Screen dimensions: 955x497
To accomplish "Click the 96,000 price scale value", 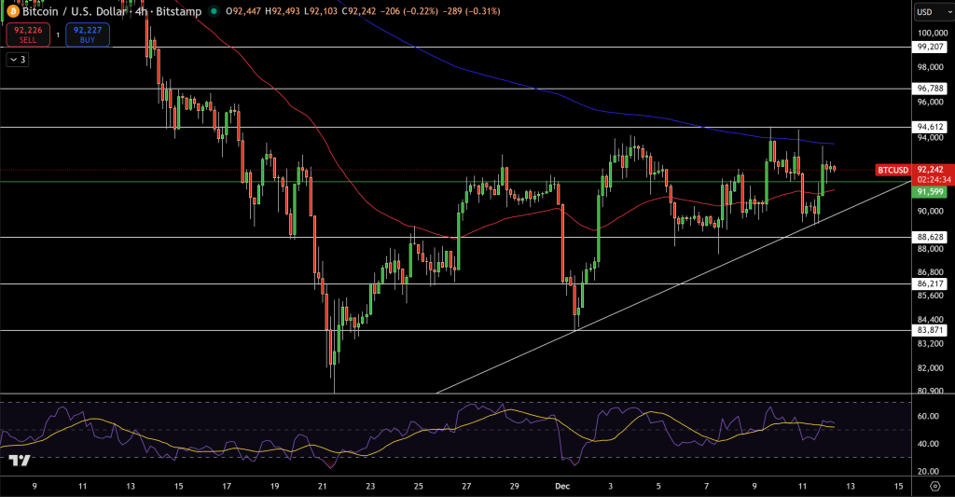I will tap(930, 102).
